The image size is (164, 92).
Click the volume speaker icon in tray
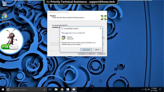pyautogui.click(x=149, y=89)
